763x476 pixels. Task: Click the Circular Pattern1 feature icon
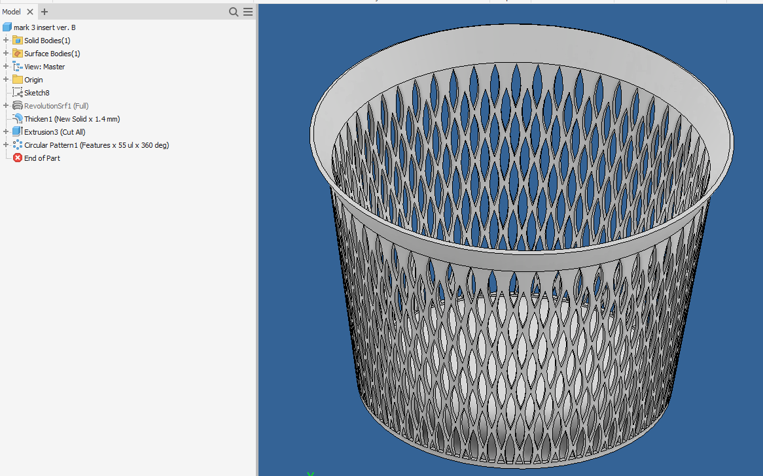[16, 144]
